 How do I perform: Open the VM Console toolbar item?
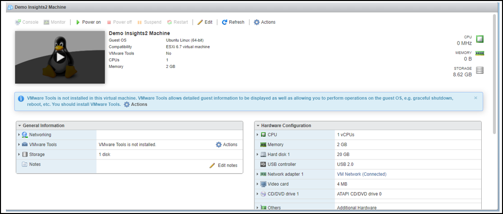pyautogui.click(x=27, y=22)
